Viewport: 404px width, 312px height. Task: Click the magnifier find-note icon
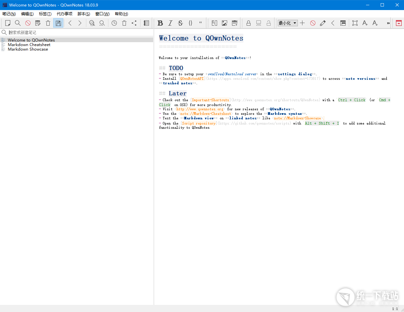[18, 23]
